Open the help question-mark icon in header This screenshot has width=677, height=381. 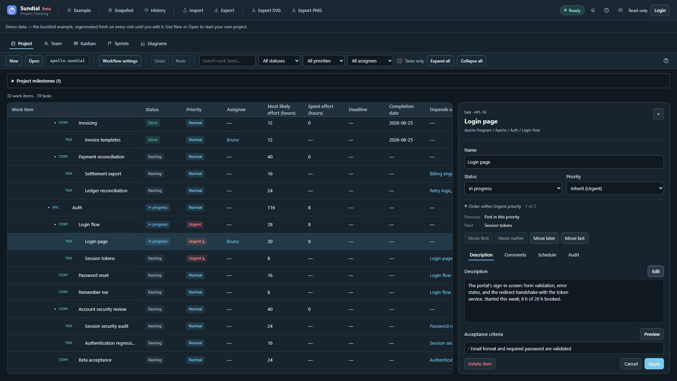pyautogui.click(x=606, y=10)
